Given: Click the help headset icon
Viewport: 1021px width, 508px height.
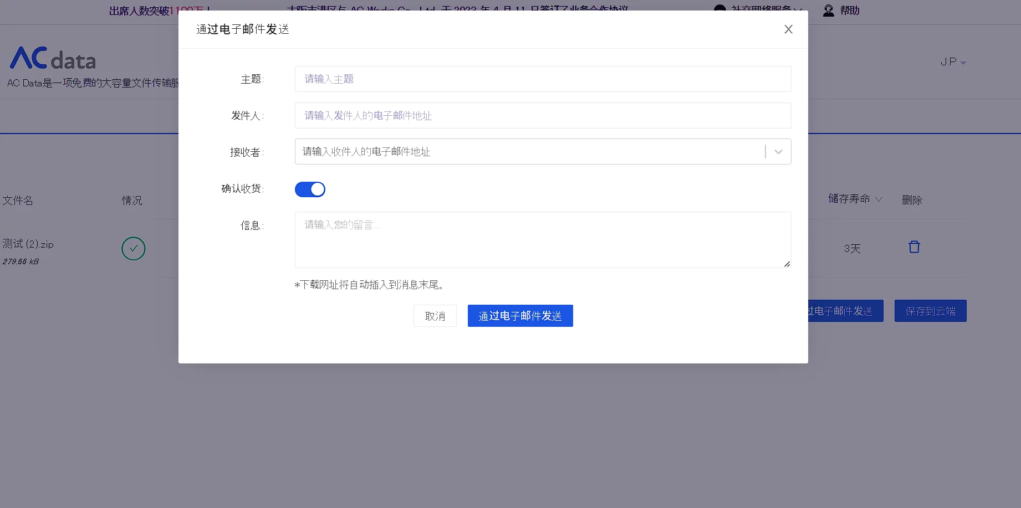Looking at the screenshot, I should pyautogui.click(x=828, y=11).
